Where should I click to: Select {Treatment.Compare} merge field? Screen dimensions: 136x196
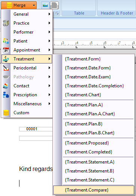pos(94,190)
